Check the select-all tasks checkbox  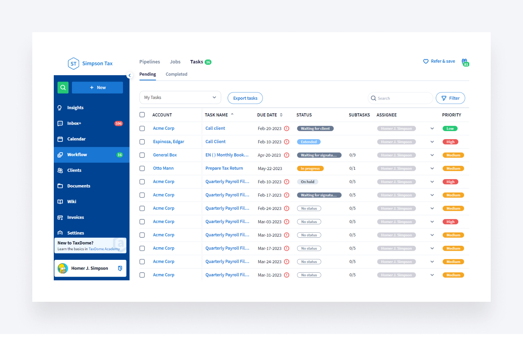(142, 114)
